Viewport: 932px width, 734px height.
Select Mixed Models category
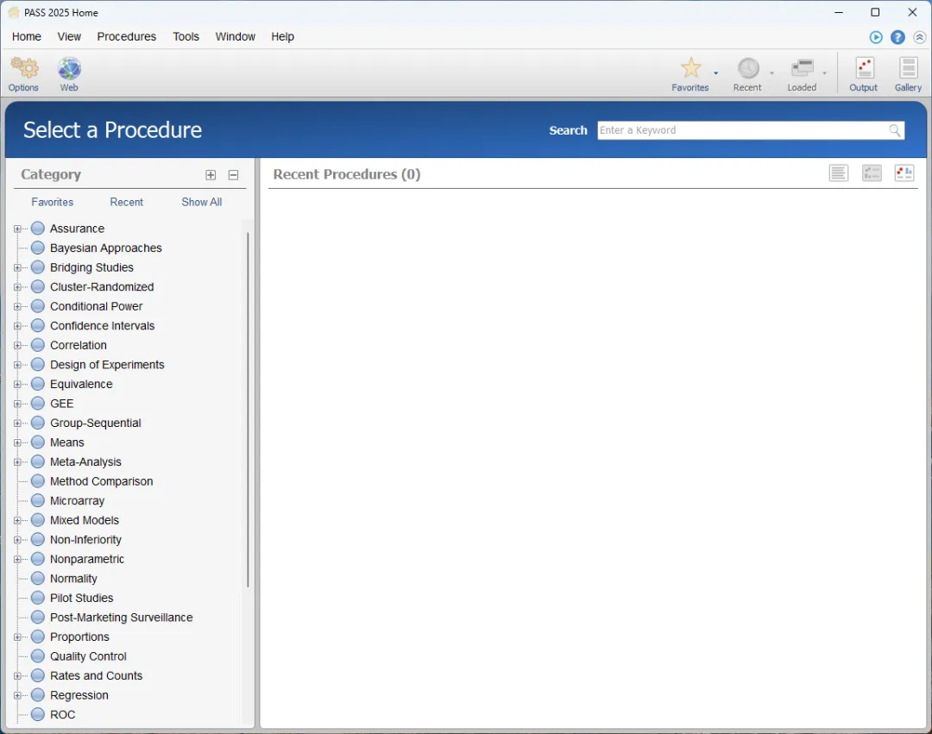coord(85,520)
